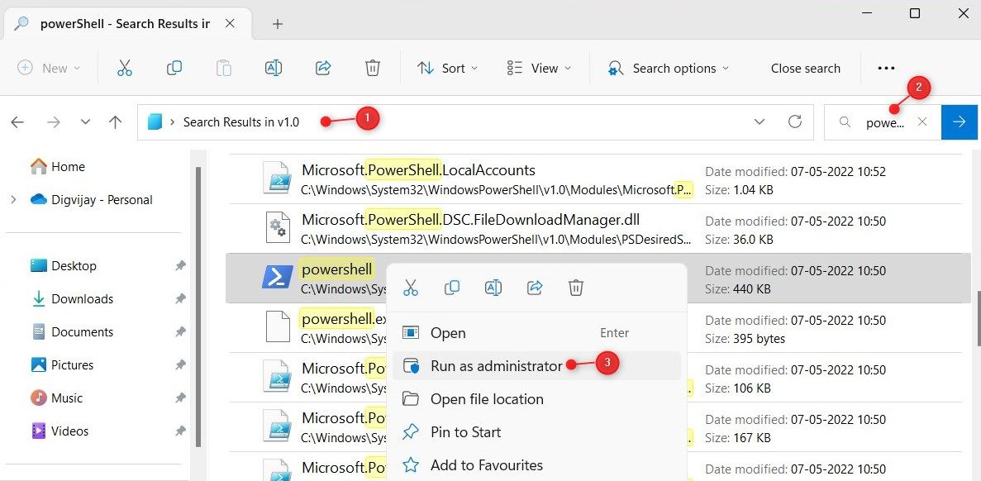Image resolution: width=981 pixels, height=481 pixels.
Task: Unpin Desktop from the sidebar
Action: pos(180,265)
